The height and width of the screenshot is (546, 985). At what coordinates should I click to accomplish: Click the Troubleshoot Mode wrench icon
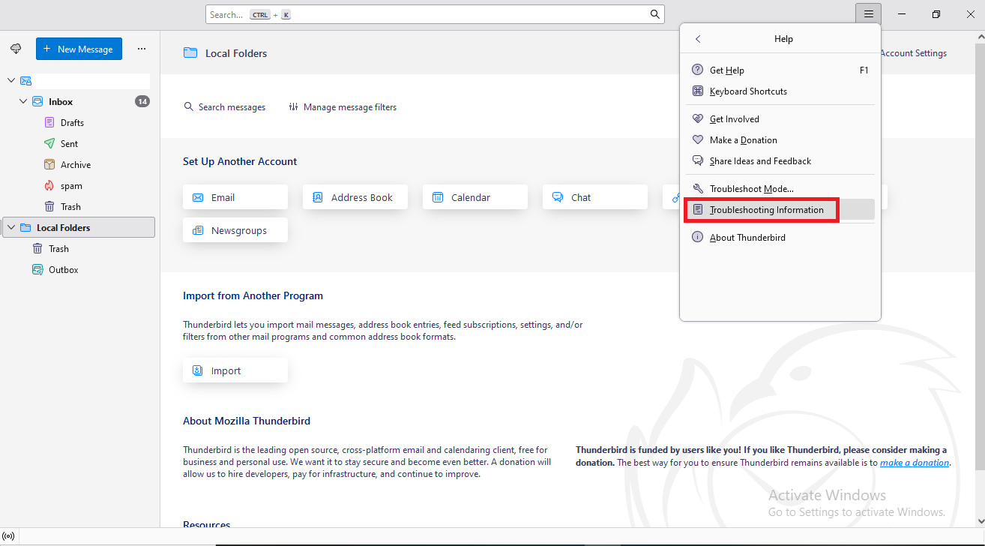(697, 189)
